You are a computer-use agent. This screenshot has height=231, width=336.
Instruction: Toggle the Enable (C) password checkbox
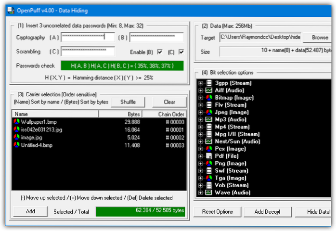tap(181, 52)
